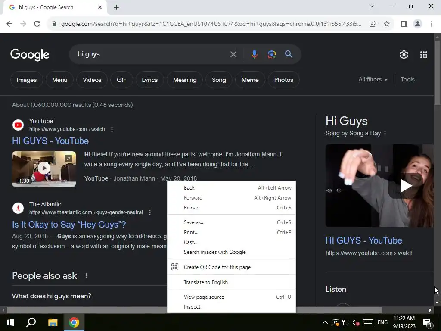Start voice search with the microphone icon
Image resolution: width=441 pixels, height=331 pixels.
254,54
